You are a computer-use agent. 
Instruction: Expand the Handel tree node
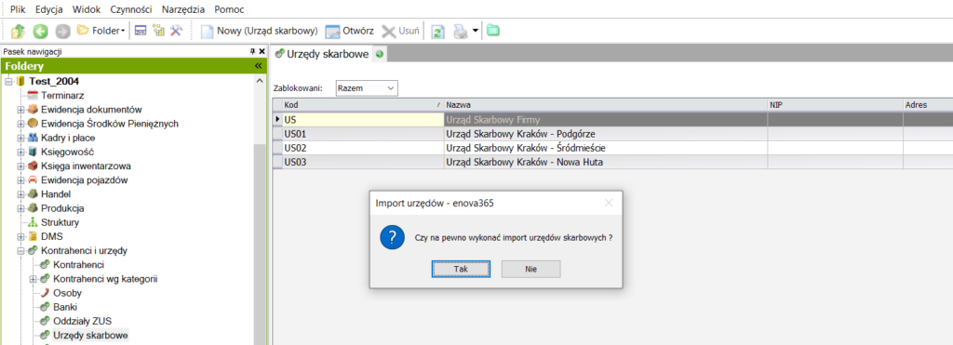(20, 194)
